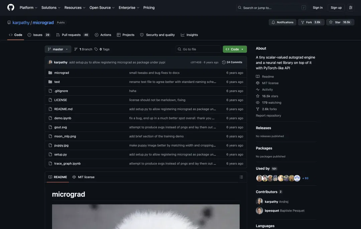
Task: Click first Used by avatar
Action: (x=259, y=178)
